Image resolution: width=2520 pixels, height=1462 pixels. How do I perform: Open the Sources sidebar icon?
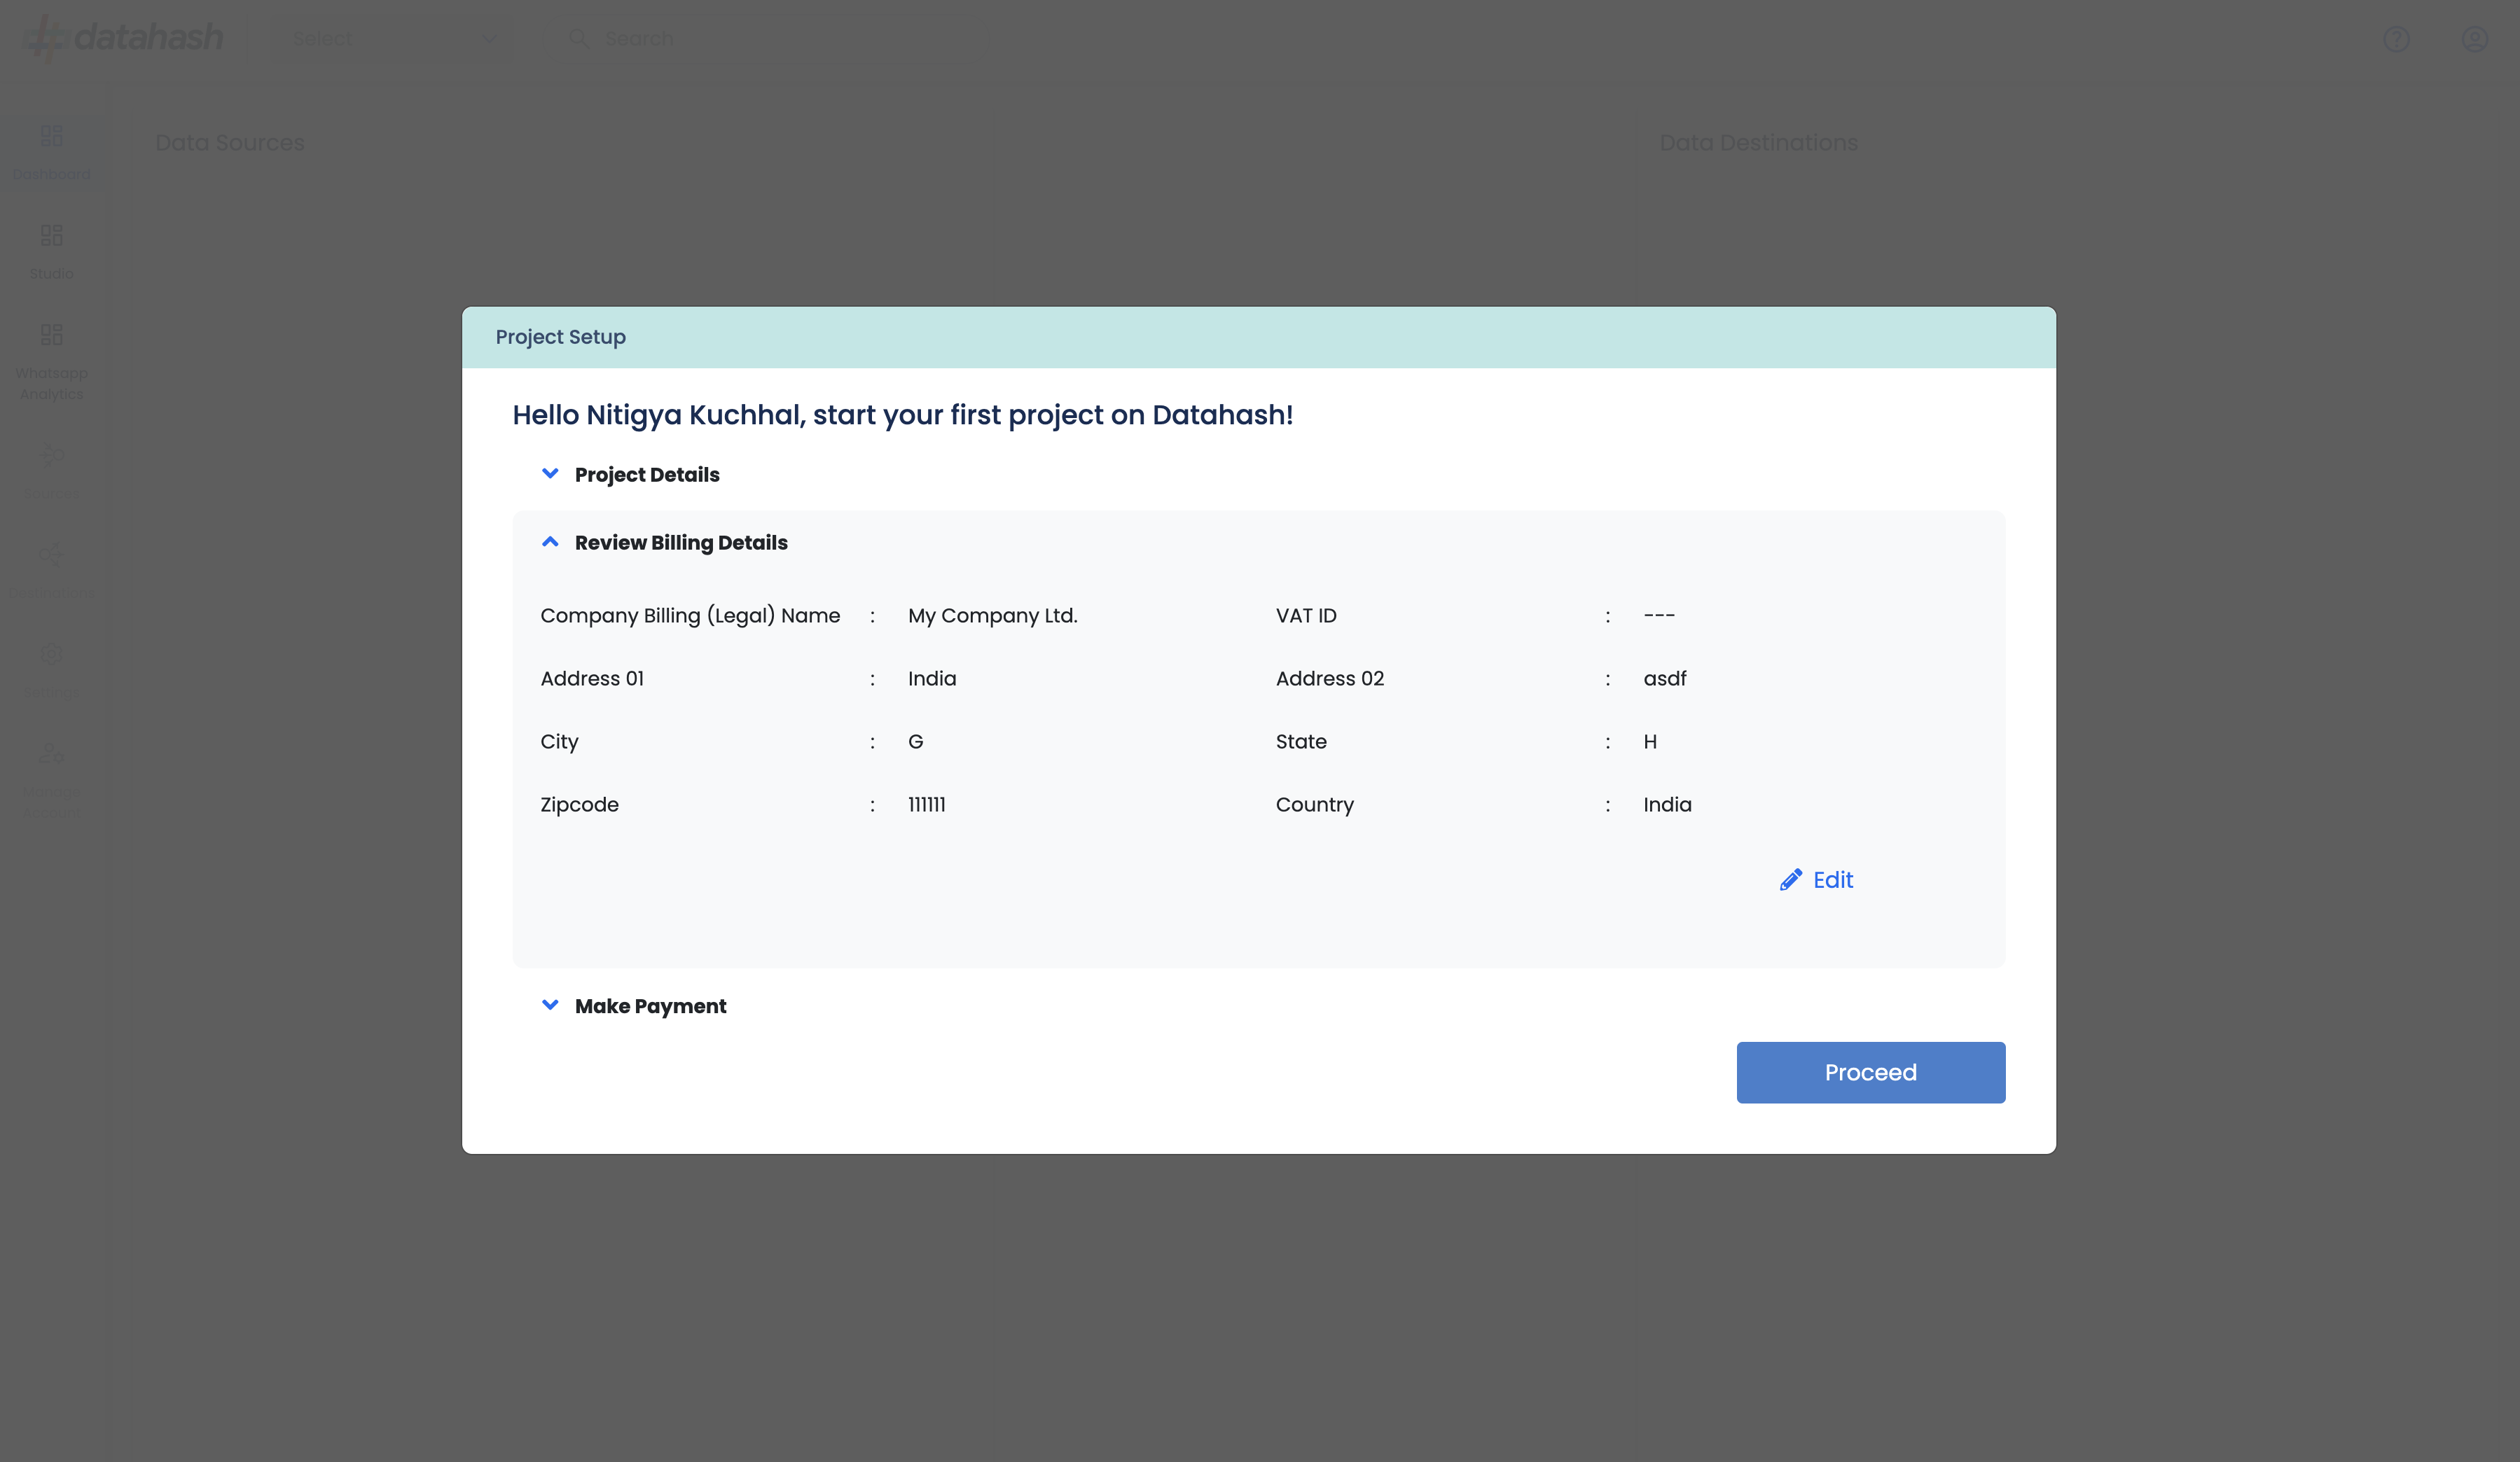point(51,455)
